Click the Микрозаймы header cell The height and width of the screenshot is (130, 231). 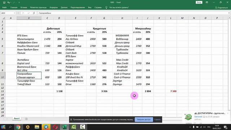[143, 29]
